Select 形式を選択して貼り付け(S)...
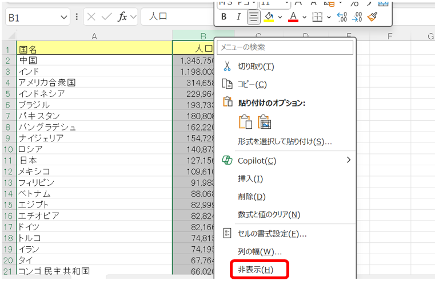This screenshot has height=281, width=435. (x=285, y=141)
